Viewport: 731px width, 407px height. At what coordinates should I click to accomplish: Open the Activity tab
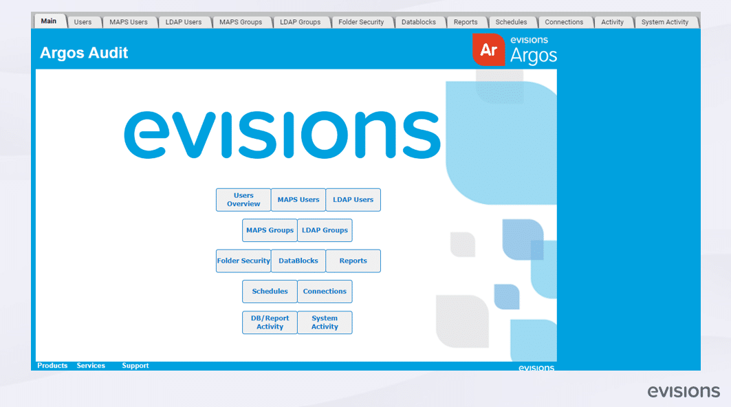coord(613,22)
